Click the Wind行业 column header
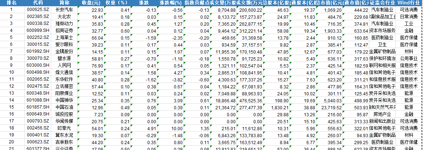Image resolution: width=423 pixels, height=150 pixels. click(x=408, y=3)
